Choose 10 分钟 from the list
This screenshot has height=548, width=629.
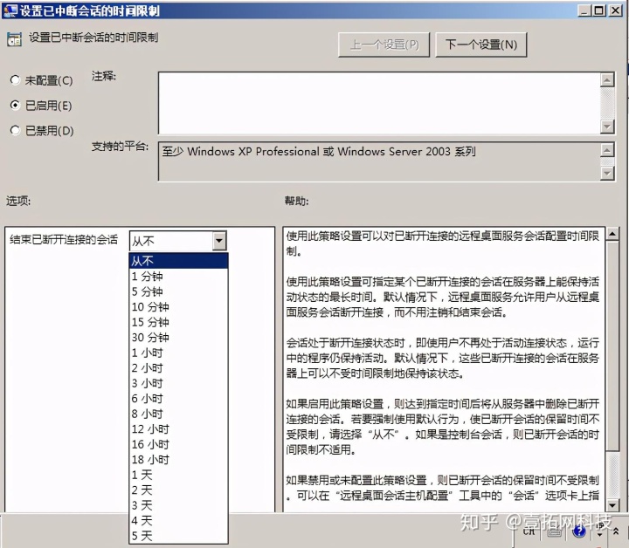pyautogui.click(x=178, y=307)
